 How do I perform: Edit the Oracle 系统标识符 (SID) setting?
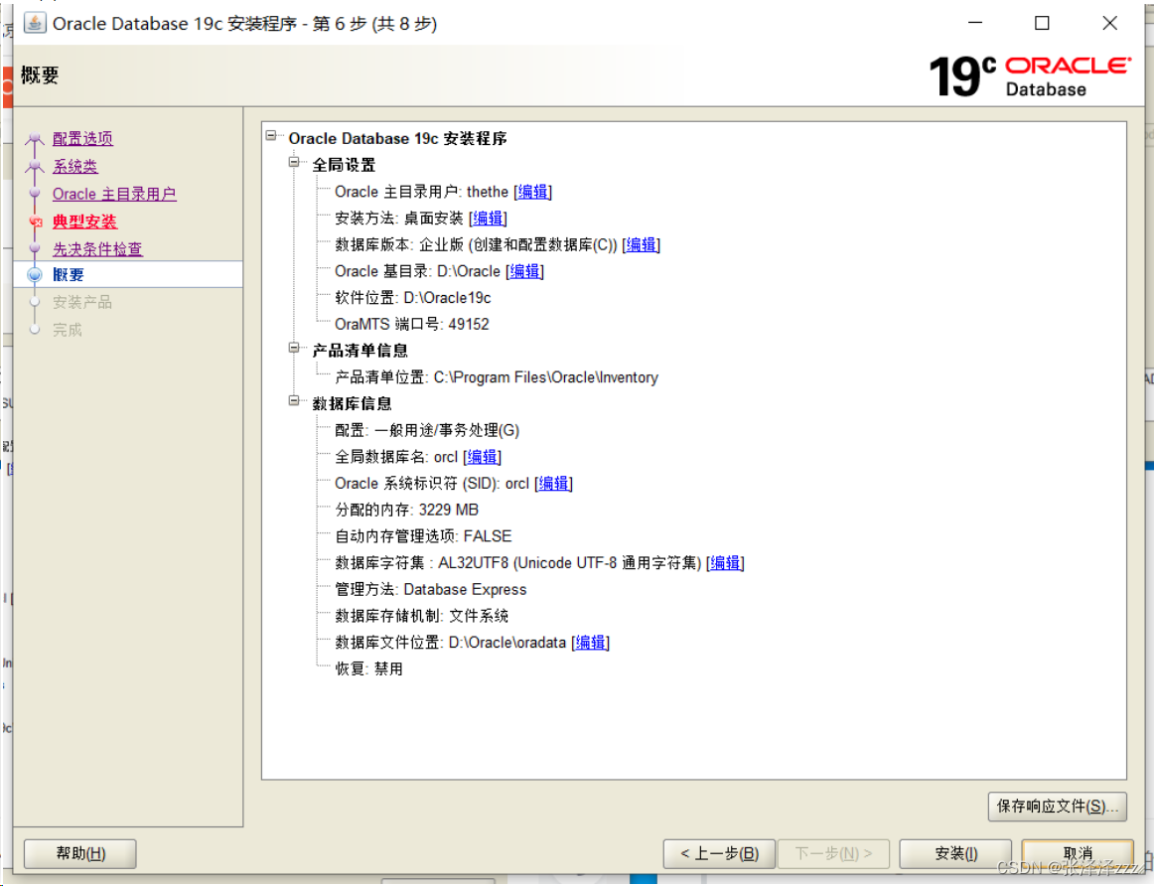(553, 484)
